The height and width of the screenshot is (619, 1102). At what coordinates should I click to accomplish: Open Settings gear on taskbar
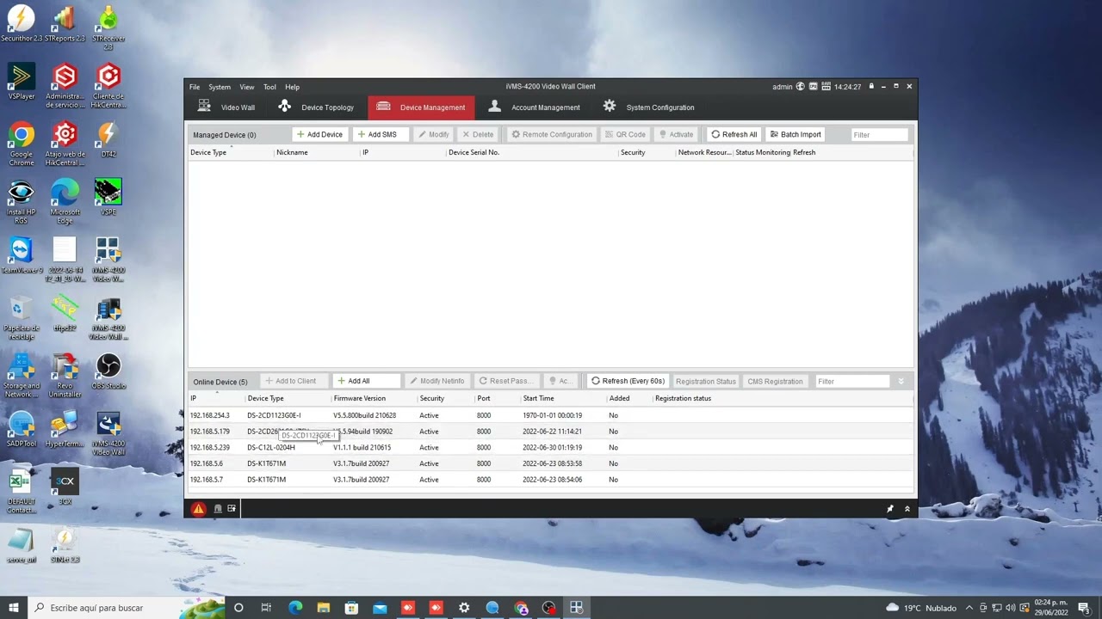coord(464,608)
